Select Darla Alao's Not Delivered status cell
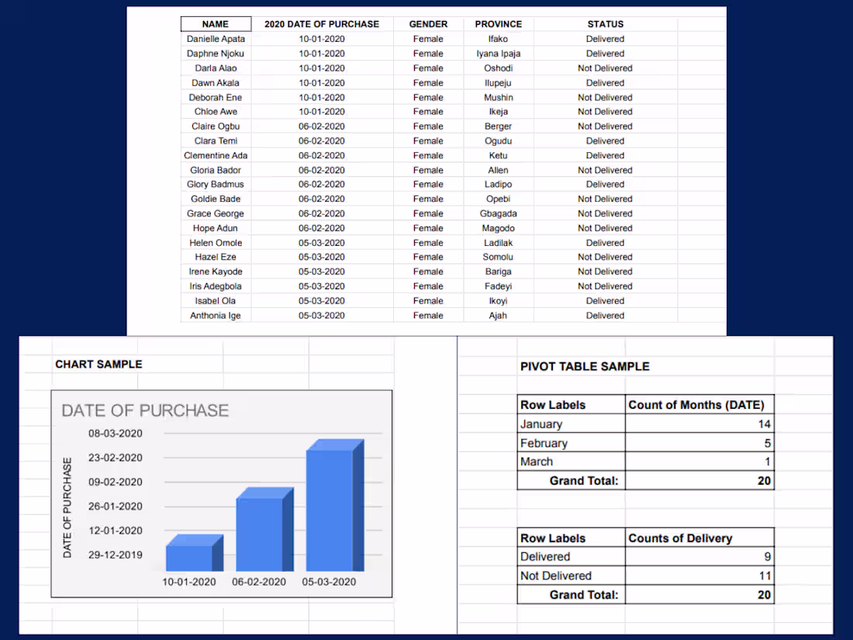The height and width of the screenshot is (640, 853). coord(605,67)
